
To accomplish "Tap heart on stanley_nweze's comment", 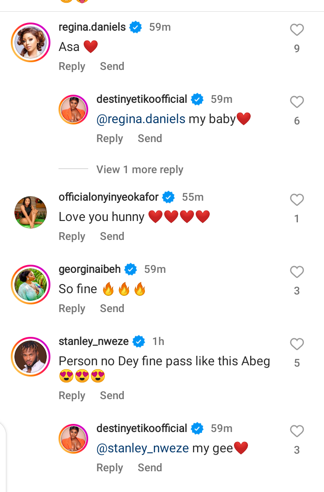I will 297,345.
